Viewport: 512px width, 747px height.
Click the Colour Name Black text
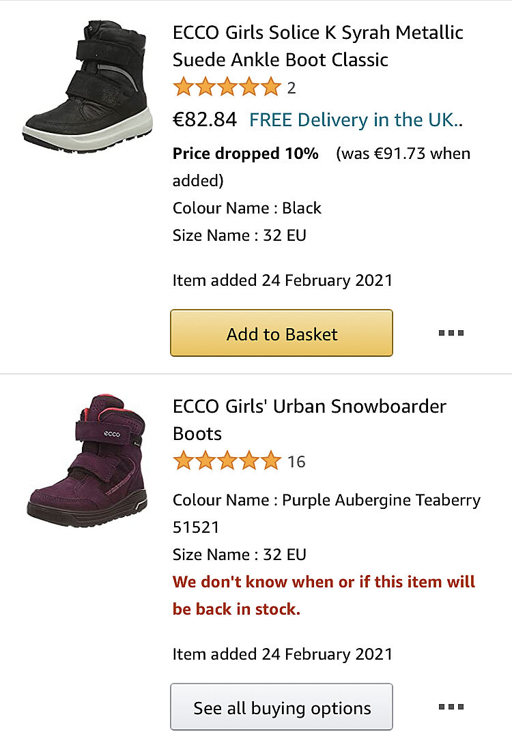tap(247, 208)
